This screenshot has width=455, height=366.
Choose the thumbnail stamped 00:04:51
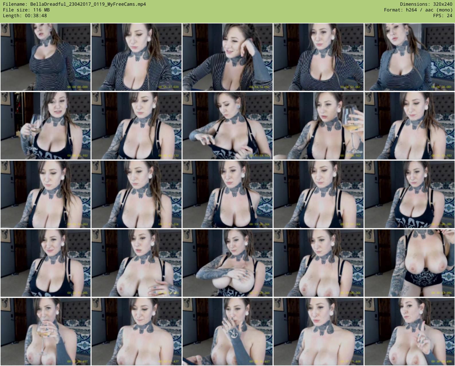pyautogui.click(x=318, y=57)
